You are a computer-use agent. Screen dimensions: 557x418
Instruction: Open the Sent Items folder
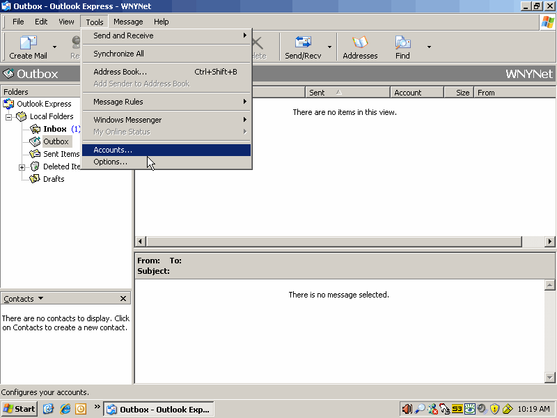point(61,154)
